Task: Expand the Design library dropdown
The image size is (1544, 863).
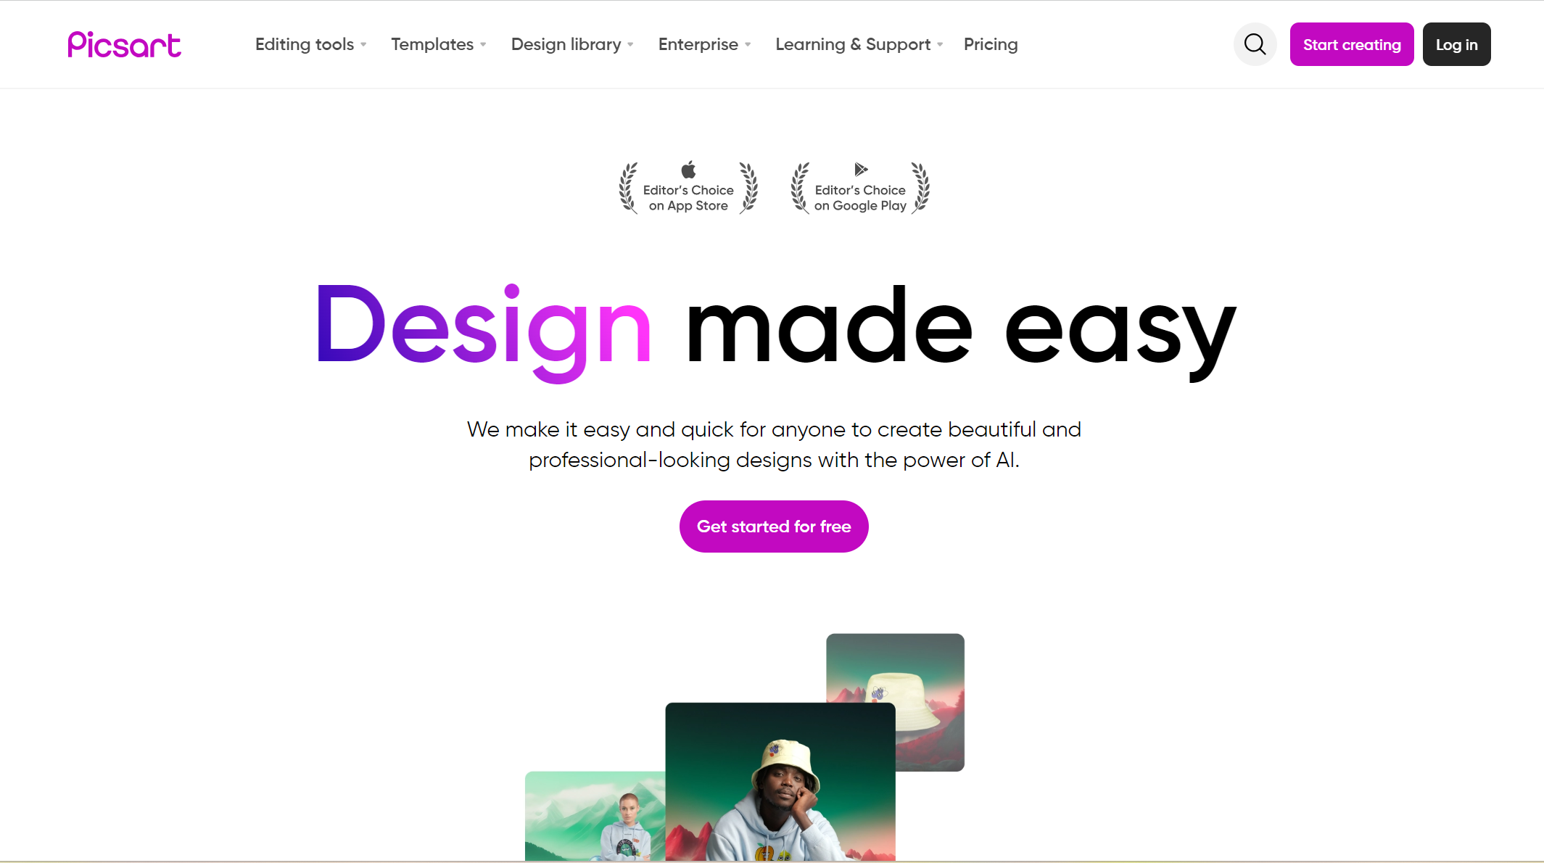Action: (x=571, y=44)
